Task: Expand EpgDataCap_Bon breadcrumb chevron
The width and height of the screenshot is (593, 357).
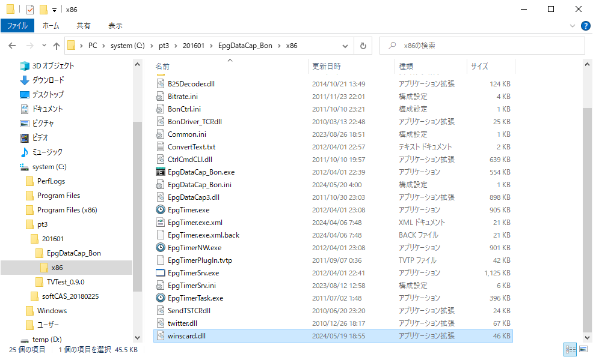Action: click(x=279, y=46)
